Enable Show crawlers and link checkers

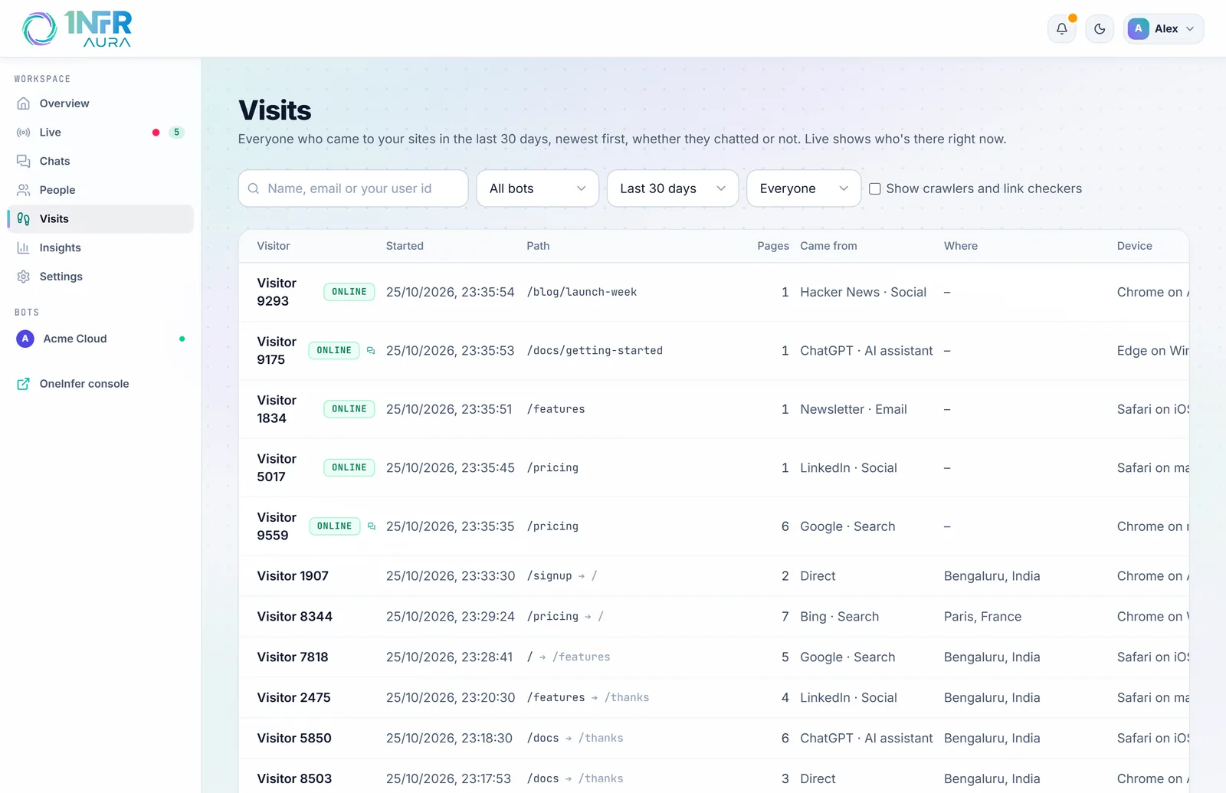pyautogui.click(x=875, y=188)
